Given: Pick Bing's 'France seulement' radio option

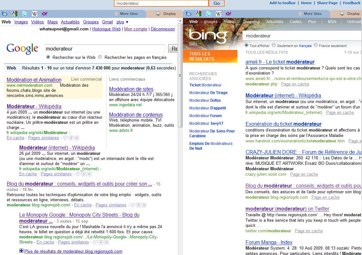Looking at the screenshot, I should pos(316,45).
